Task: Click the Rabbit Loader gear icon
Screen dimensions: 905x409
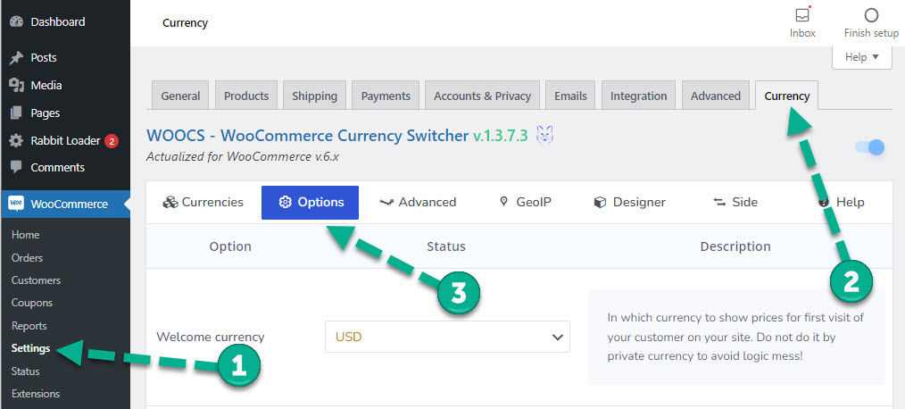Action: point(16,141)
